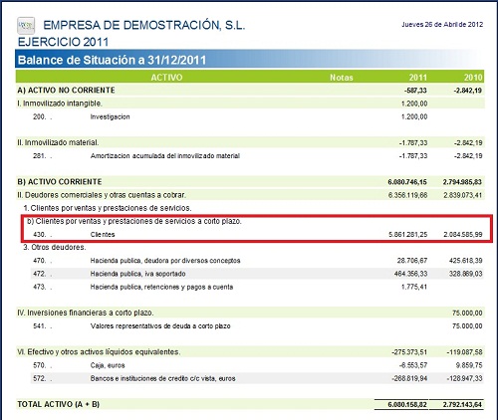
Task: Click 'Valores representativos de deuda a corto plazo'
Action: (x=160, y=326)
